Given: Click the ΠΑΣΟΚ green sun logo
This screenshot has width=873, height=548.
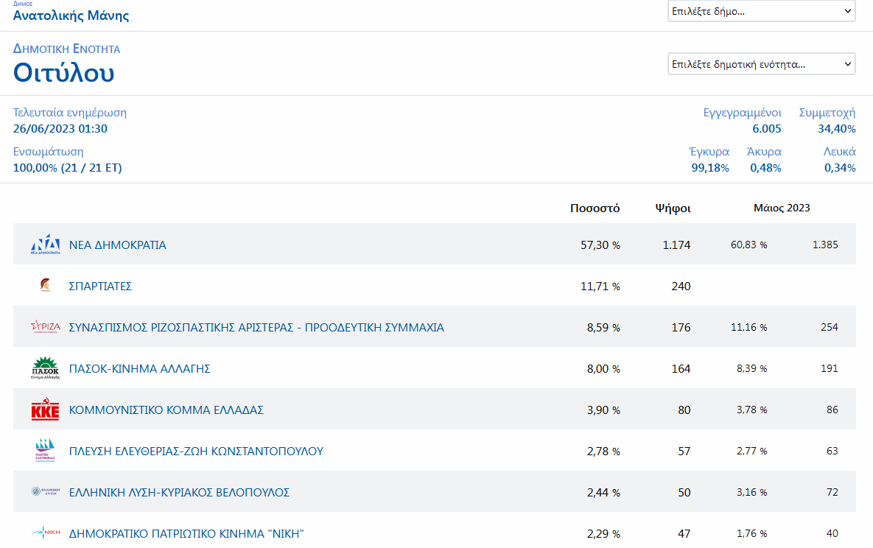Looking at the screenshot, I should coord(45,368).
